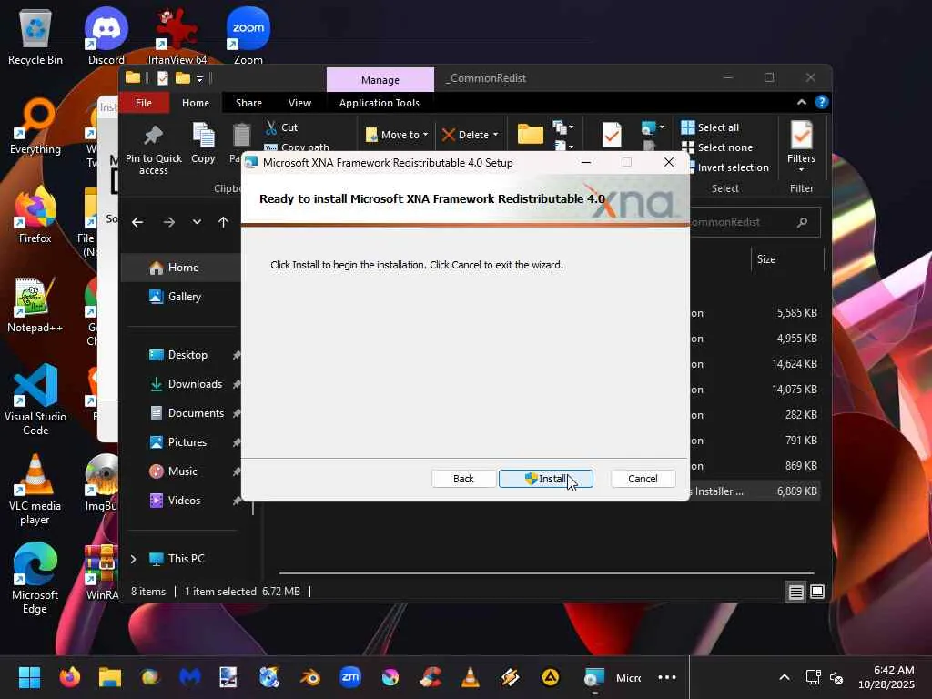
Task: Select the Manage contextual tab
Action: (380, 80)
